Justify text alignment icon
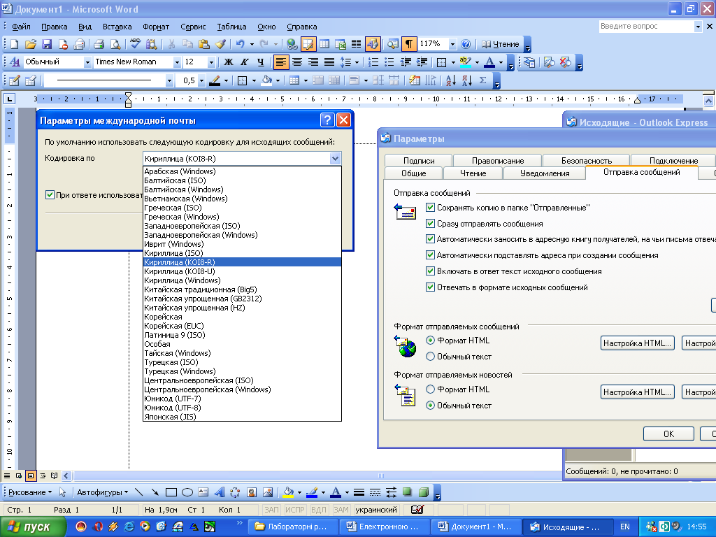Screen dimensions: 716x537 point(329,62)
